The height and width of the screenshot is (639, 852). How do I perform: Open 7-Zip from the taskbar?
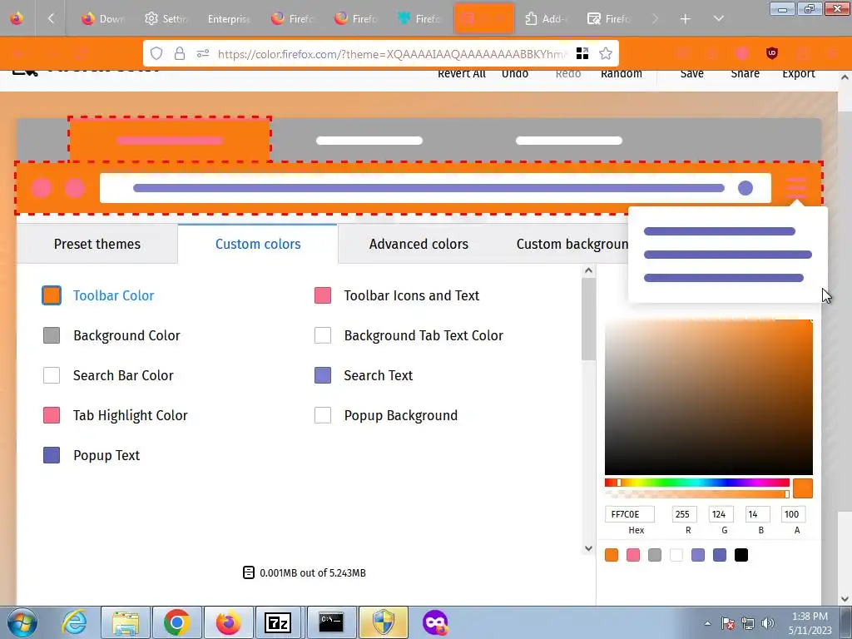(x=278, y=622)
